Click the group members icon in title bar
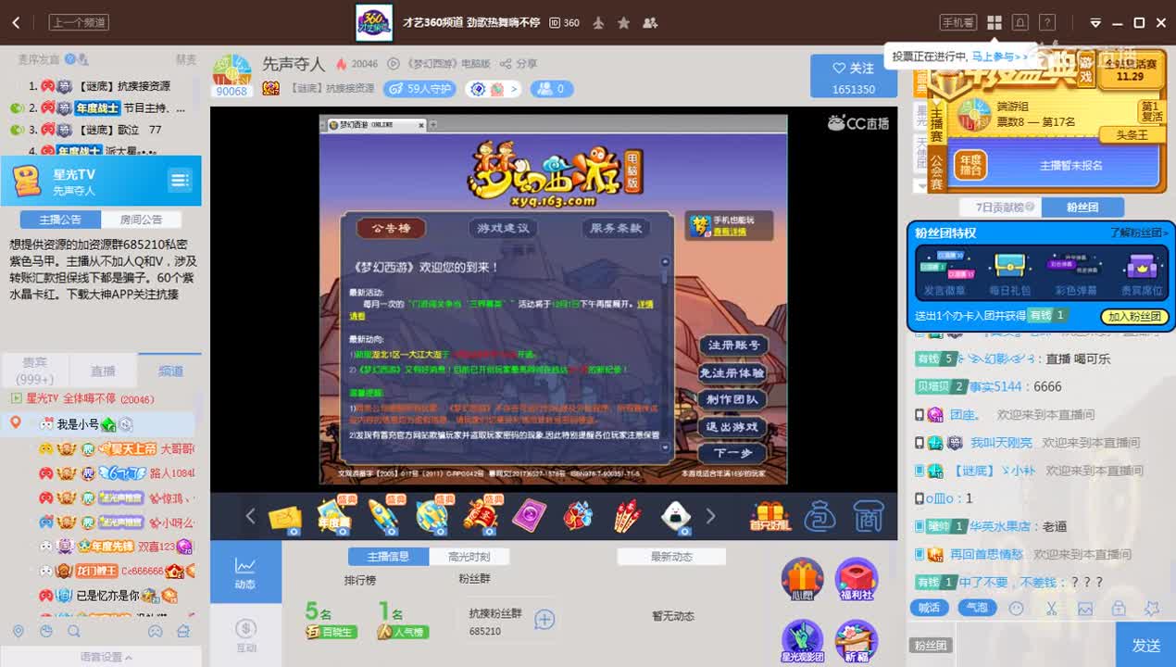Screen dimensions: 1176x667 (x=650, y=22)
